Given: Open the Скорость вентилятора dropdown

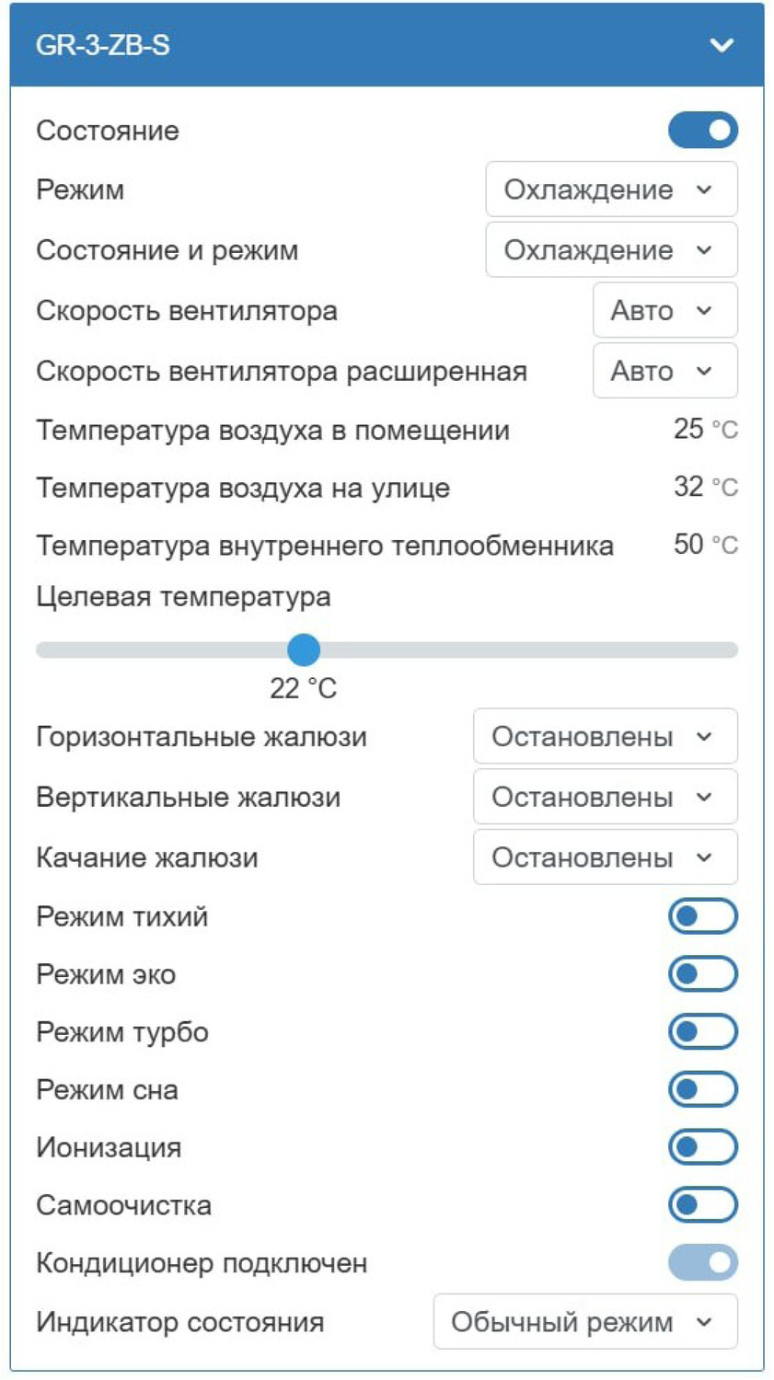Looking at the screenshot, I should point(664,310).
